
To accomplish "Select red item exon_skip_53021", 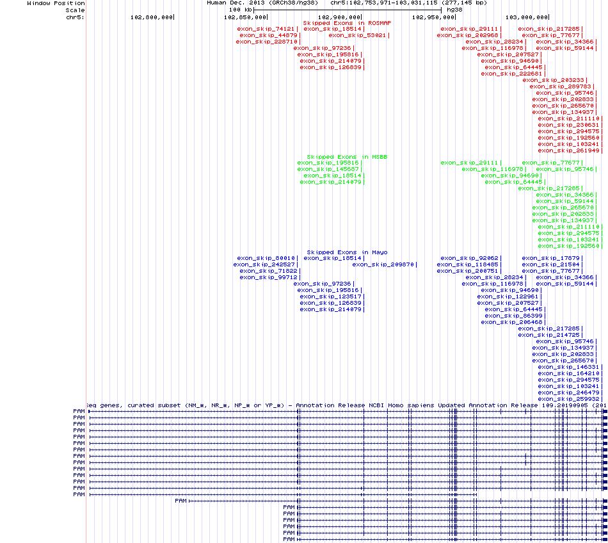I will click(357, 35).
